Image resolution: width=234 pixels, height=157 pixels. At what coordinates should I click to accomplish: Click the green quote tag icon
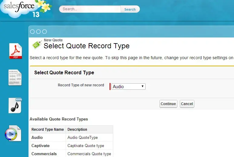pyautogui.click(x=37, y=44)
